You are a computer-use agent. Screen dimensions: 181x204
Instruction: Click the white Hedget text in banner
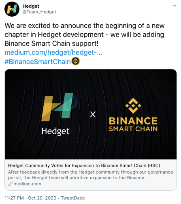coord(55,131)
